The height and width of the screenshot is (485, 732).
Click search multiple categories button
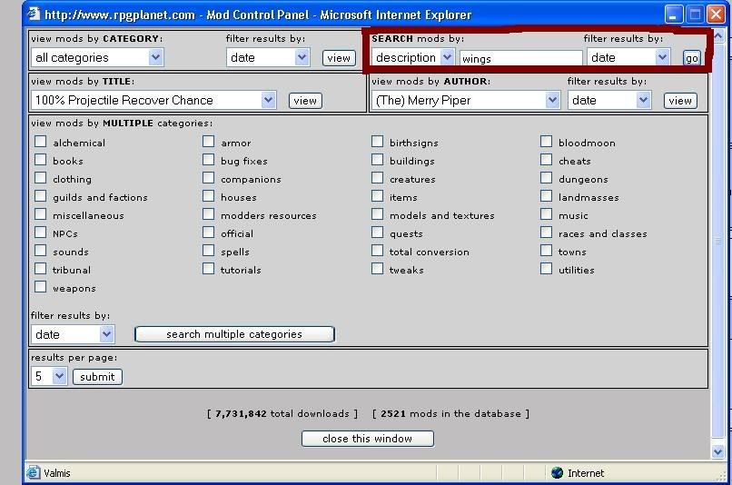(x=234, y=334)
